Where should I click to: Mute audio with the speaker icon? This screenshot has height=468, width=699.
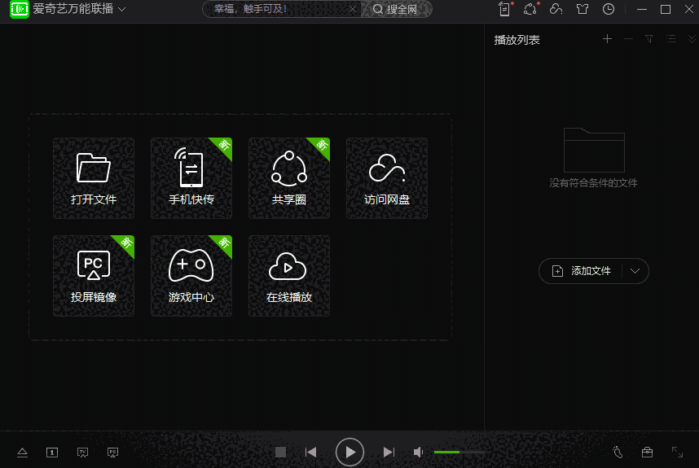(418, 453)
